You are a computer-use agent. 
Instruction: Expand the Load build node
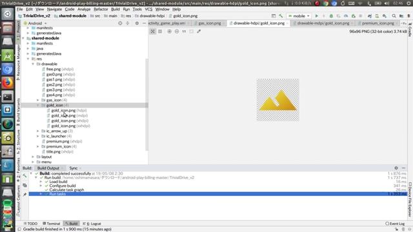click(x=41, y=182)
